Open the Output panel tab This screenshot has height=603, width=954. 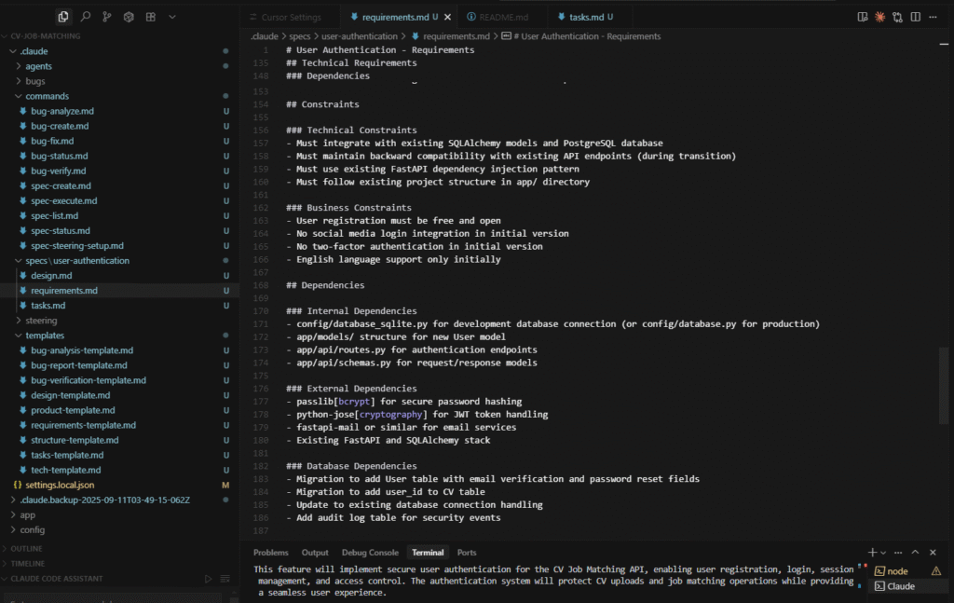coord(315,553)
